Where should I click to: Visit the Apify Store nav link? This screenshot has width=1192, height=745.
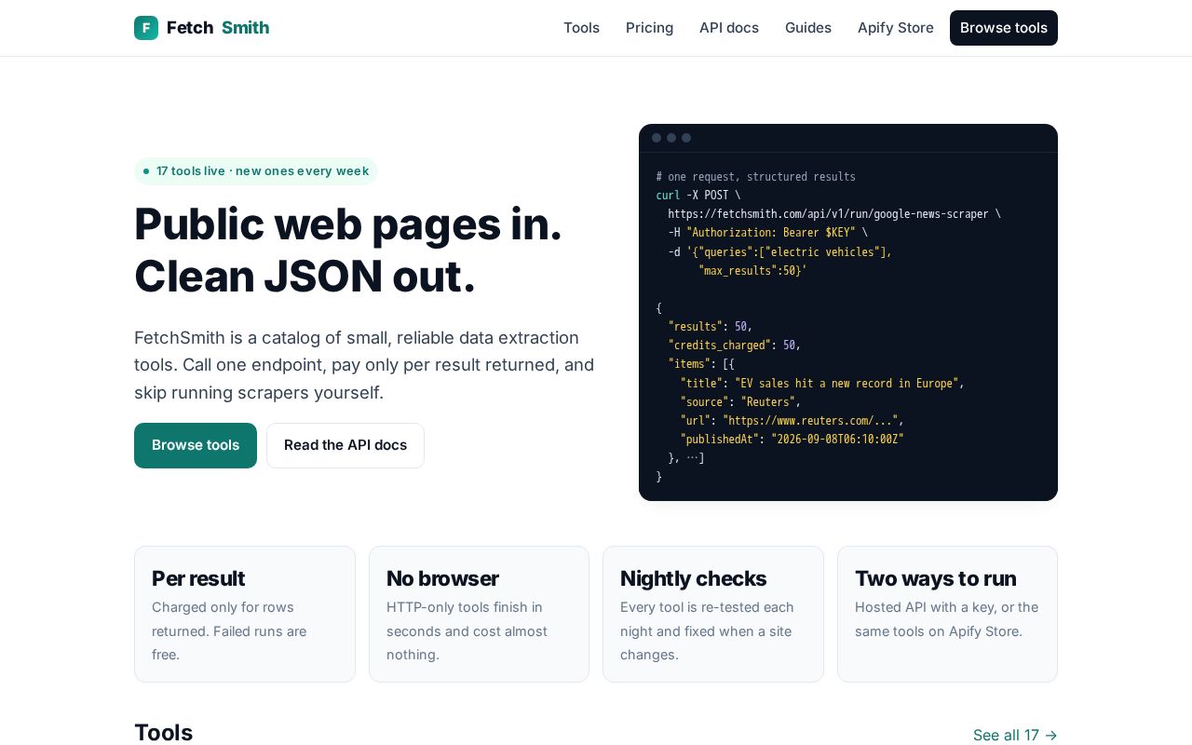tap(896, 28)
